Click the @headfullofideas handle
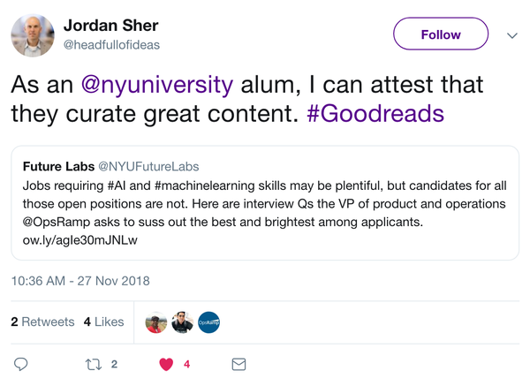Image resolution: width=530 pixels, height=386 pixels. [112, 44]
